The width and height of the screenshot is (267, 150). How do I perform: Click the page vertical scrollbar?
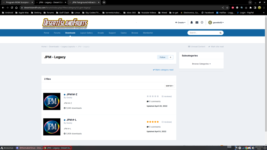(266, 74)
